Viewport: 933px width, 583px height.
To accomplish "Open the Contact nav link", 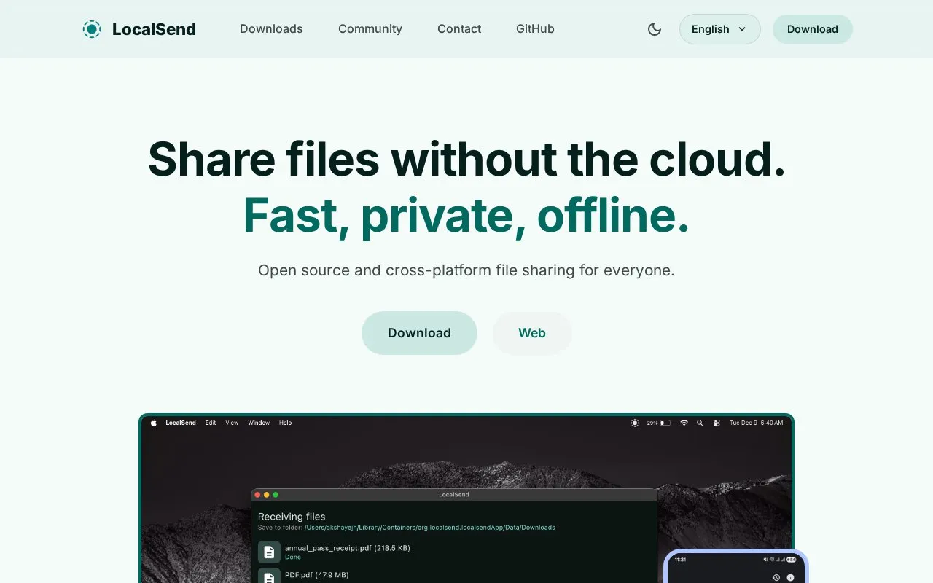I will pyautogui.click(x=459, y=29).
